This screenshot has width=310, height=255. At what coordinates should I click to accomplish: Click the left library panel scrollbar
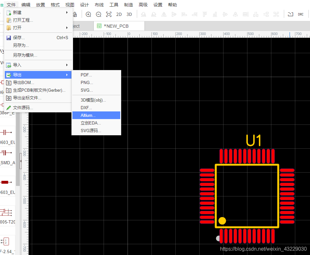[x=18, y=149]
